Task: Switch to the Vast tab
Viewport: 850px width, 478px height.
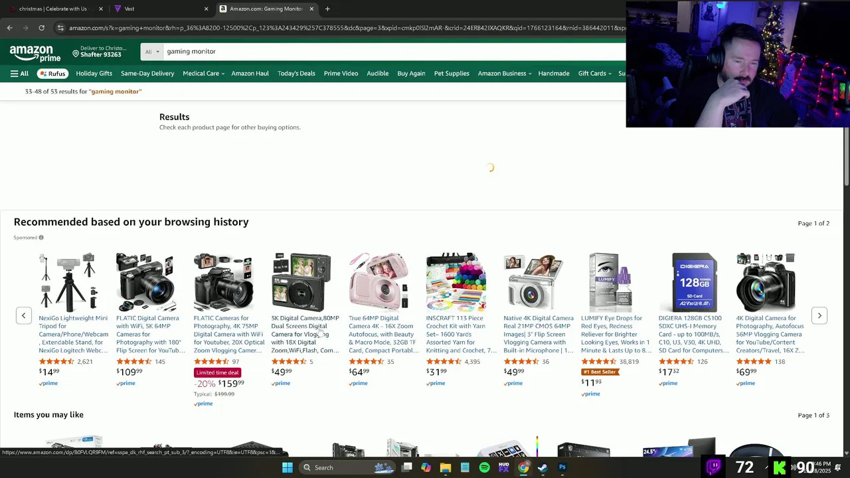Action: click(159, 9)
